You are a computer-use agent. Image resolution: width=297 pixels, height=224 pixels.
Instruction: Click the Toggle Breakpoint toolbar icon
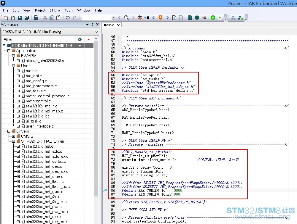click(204, 18)
